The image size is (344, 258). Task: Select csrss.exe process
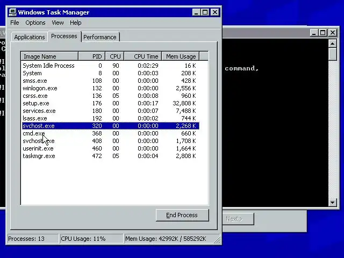tap(111, 96)
